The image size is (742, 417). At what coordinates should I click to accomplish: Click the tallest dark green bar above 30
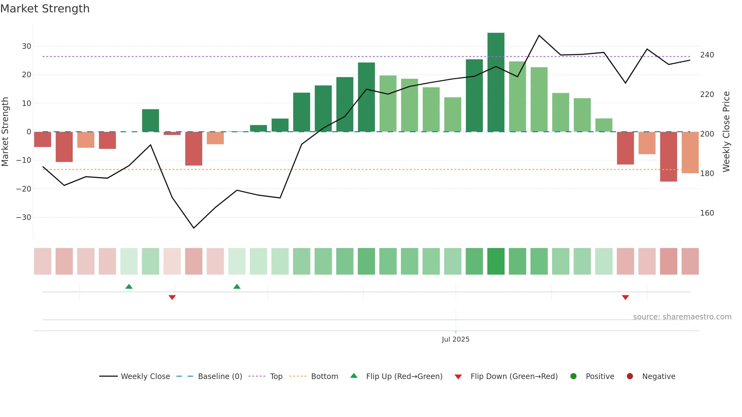pyautogui.click(x=496, y=82)
